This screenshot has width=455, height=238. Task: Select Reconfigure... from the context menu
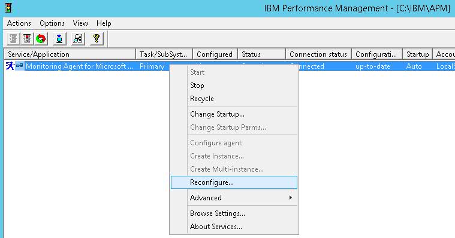234,182
